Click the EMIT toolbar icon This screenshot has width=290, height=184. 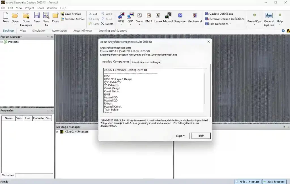149,16
